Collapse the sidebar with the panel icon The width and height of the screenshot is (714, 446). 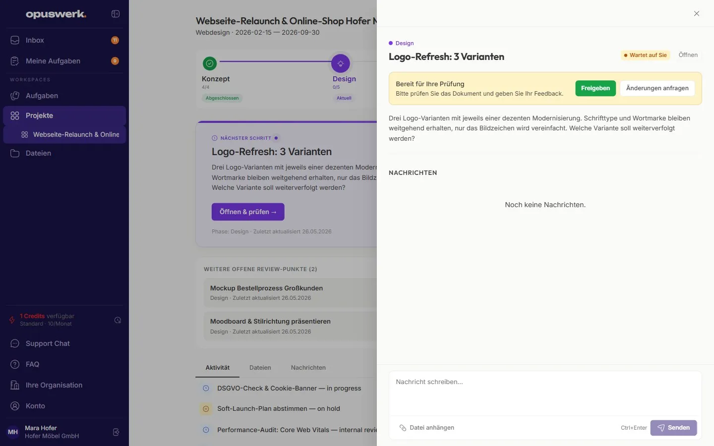pos(116,14)
